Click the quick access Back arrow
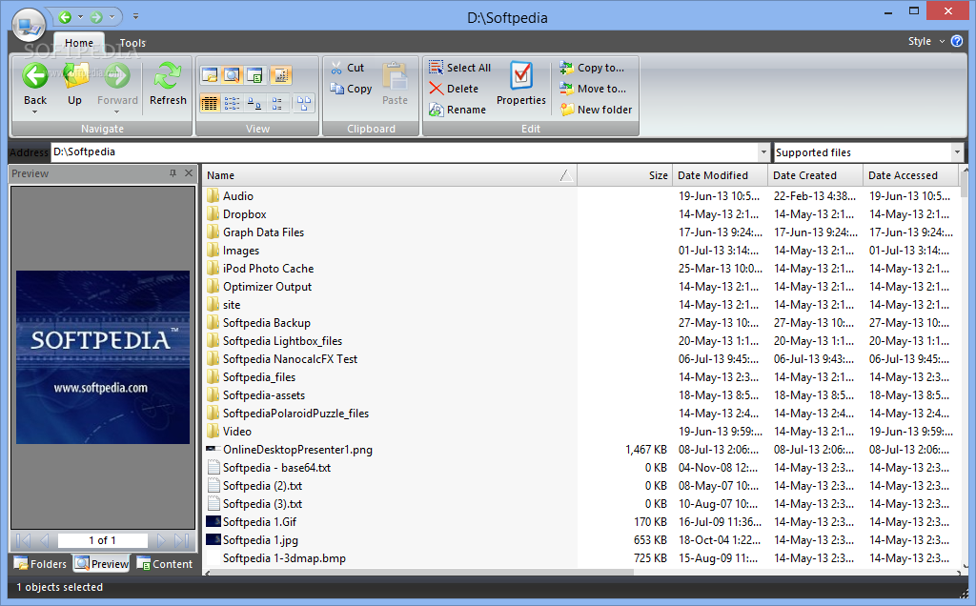 pos(66,17)
